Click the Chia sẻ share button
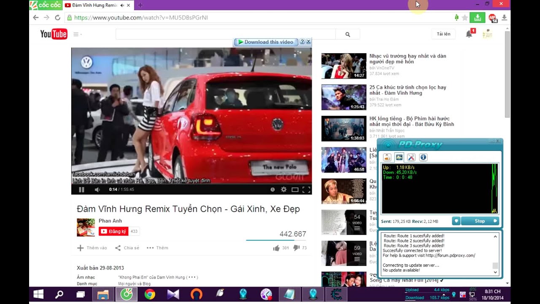The height and width of the screenshot is (304, 540). pos(127,248)
